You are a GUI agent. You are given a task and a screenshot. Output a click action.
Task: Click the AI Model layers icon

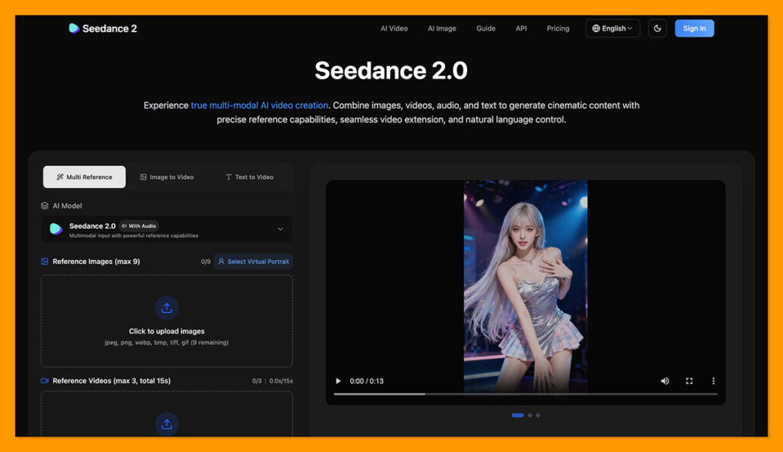pyautogui.click(x=44, y=206)
